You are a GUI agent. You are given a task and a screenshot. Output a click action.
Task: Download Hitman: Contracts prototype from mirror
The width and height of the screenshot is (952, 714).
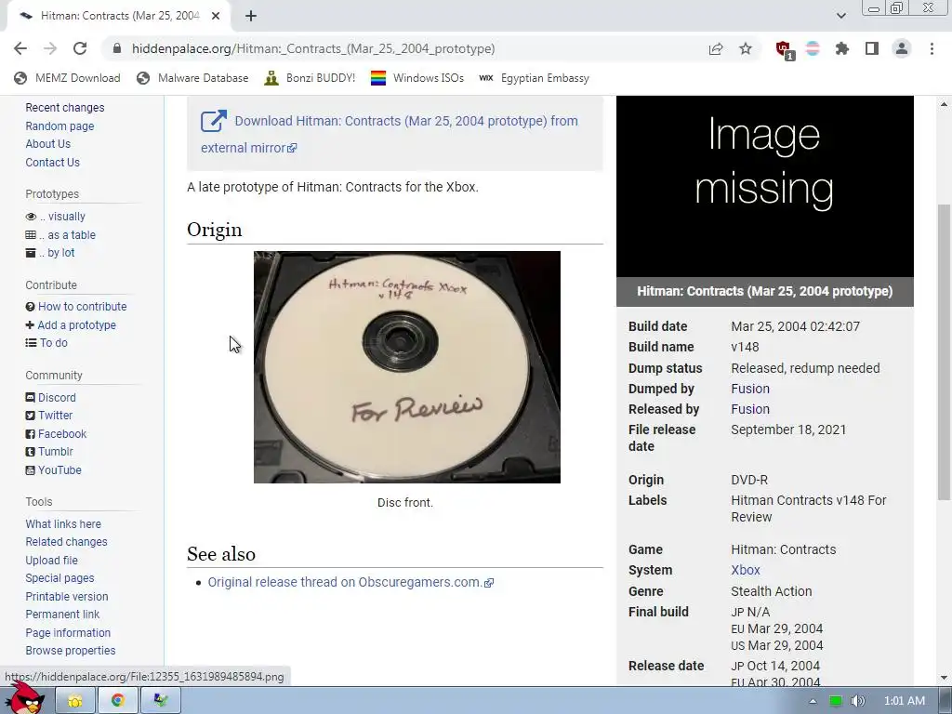tap(390, 134)
